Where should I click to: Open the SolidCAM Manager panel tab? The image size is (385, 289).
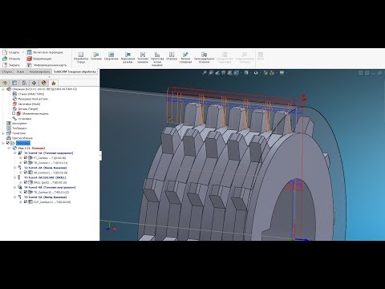tap(54, 83)
